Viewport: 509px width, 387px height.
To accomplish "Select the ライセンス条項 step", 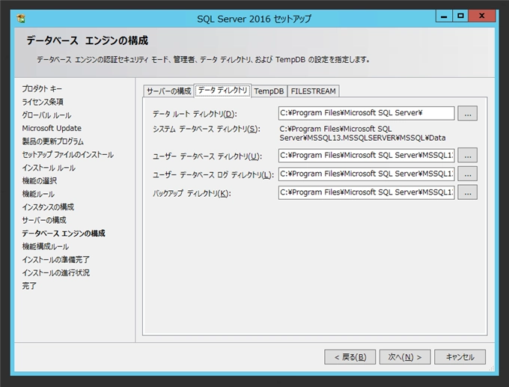I will click(x=43, y=102).
